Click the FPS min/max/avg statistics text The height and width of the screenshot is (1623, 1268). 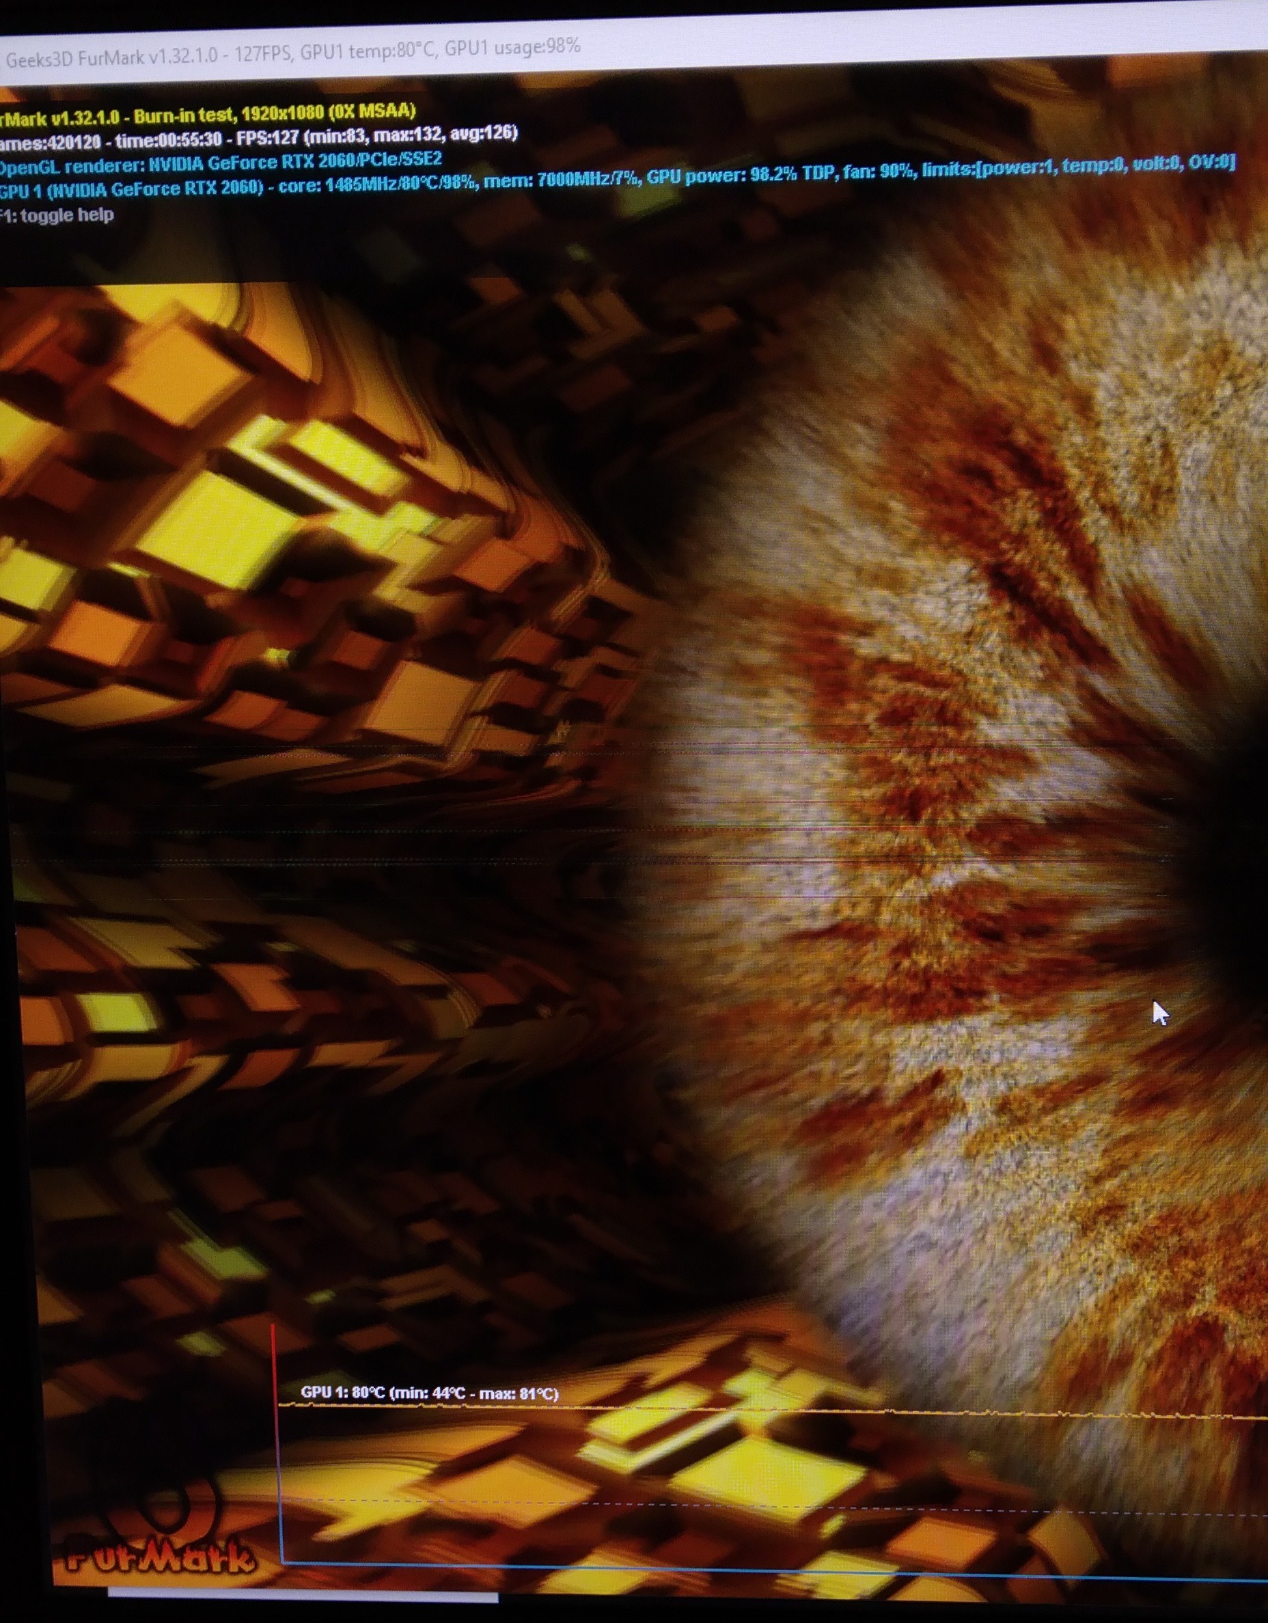(411, 135)
